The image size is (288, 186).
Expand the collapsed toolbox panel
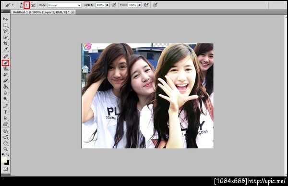[x=2, y=11]
